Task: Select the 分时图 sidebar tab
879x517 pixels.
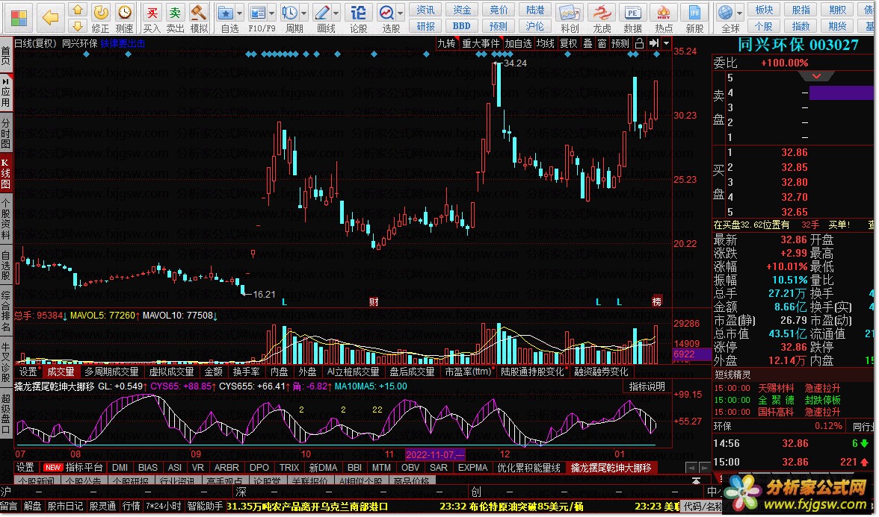Action: click(x=6, y=132)
